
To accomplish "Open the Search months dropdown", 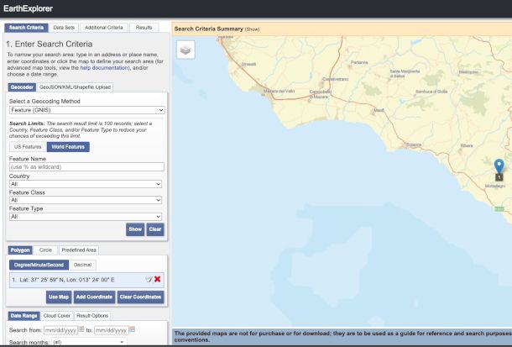I will [x=90, y=342].
